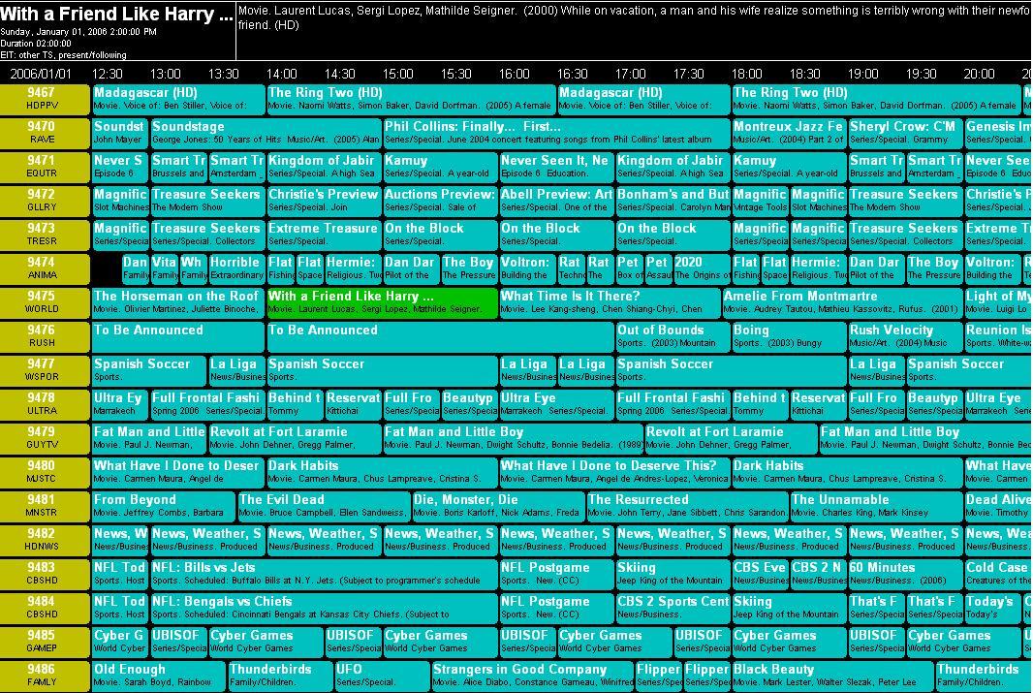The height and width of the screenshot is (693, 1033).
Task: Click the 2006/01/01 date header
Action: pos(41,74)
